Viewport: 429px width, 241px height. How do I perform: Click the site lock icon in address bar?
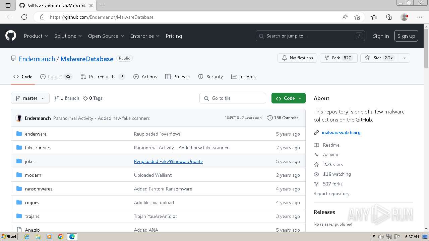click(x=42, y=17)
